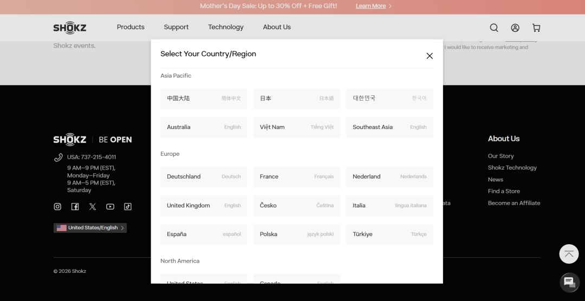Click the back-to-top arrow button
The width and height of the screenshot is (585, 301).
coord(569,254)
